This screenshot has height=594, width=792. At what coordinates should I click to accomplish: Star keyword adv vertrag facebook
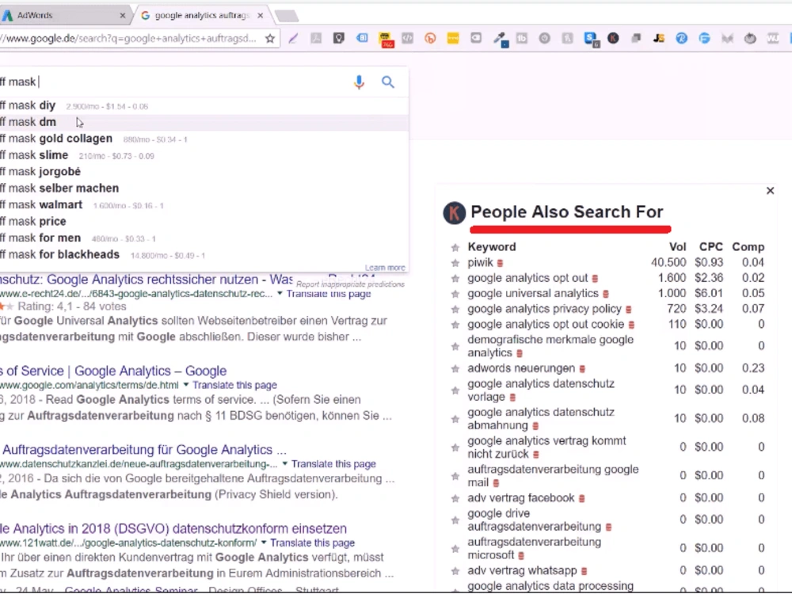pyautogui.click(x=455, y=498)
